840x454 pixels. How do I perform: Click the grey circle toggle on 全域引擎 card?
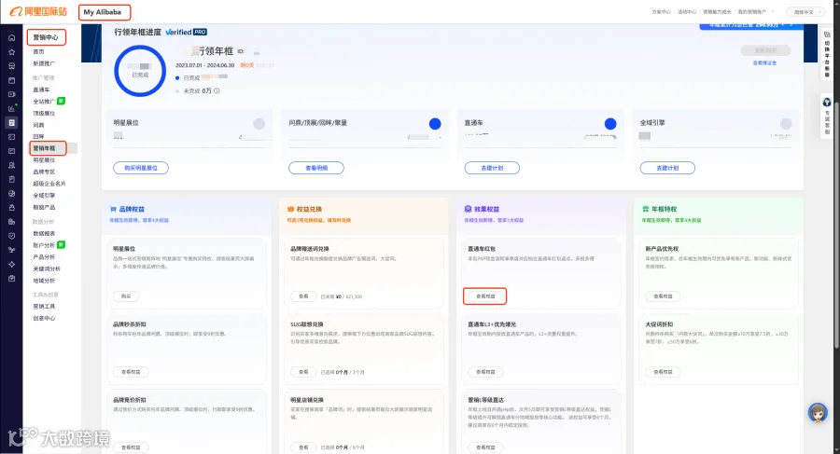click(x=786, y=124)
